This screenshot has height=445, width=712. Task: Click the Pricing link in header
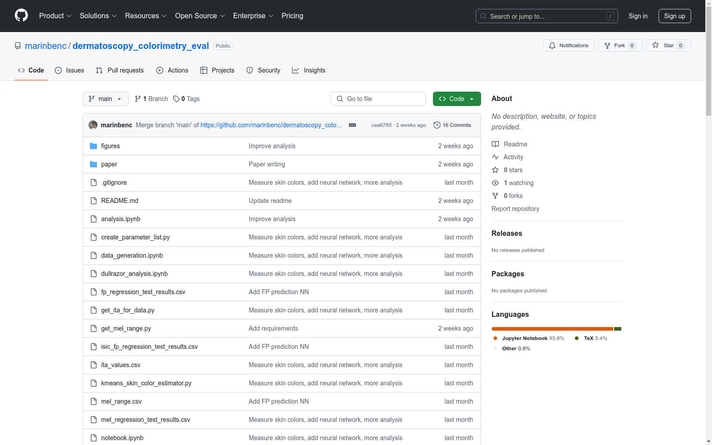292,16
